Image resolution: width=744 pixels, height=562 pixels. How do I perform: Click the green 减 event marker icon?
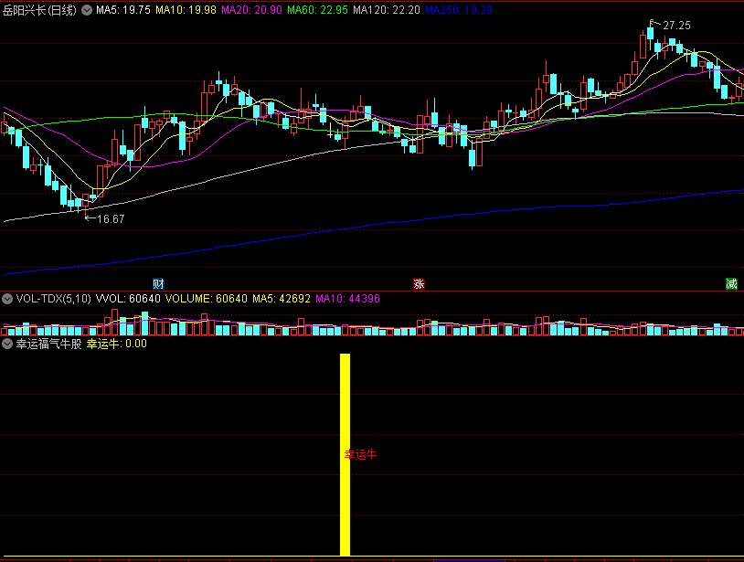(731, 283)
